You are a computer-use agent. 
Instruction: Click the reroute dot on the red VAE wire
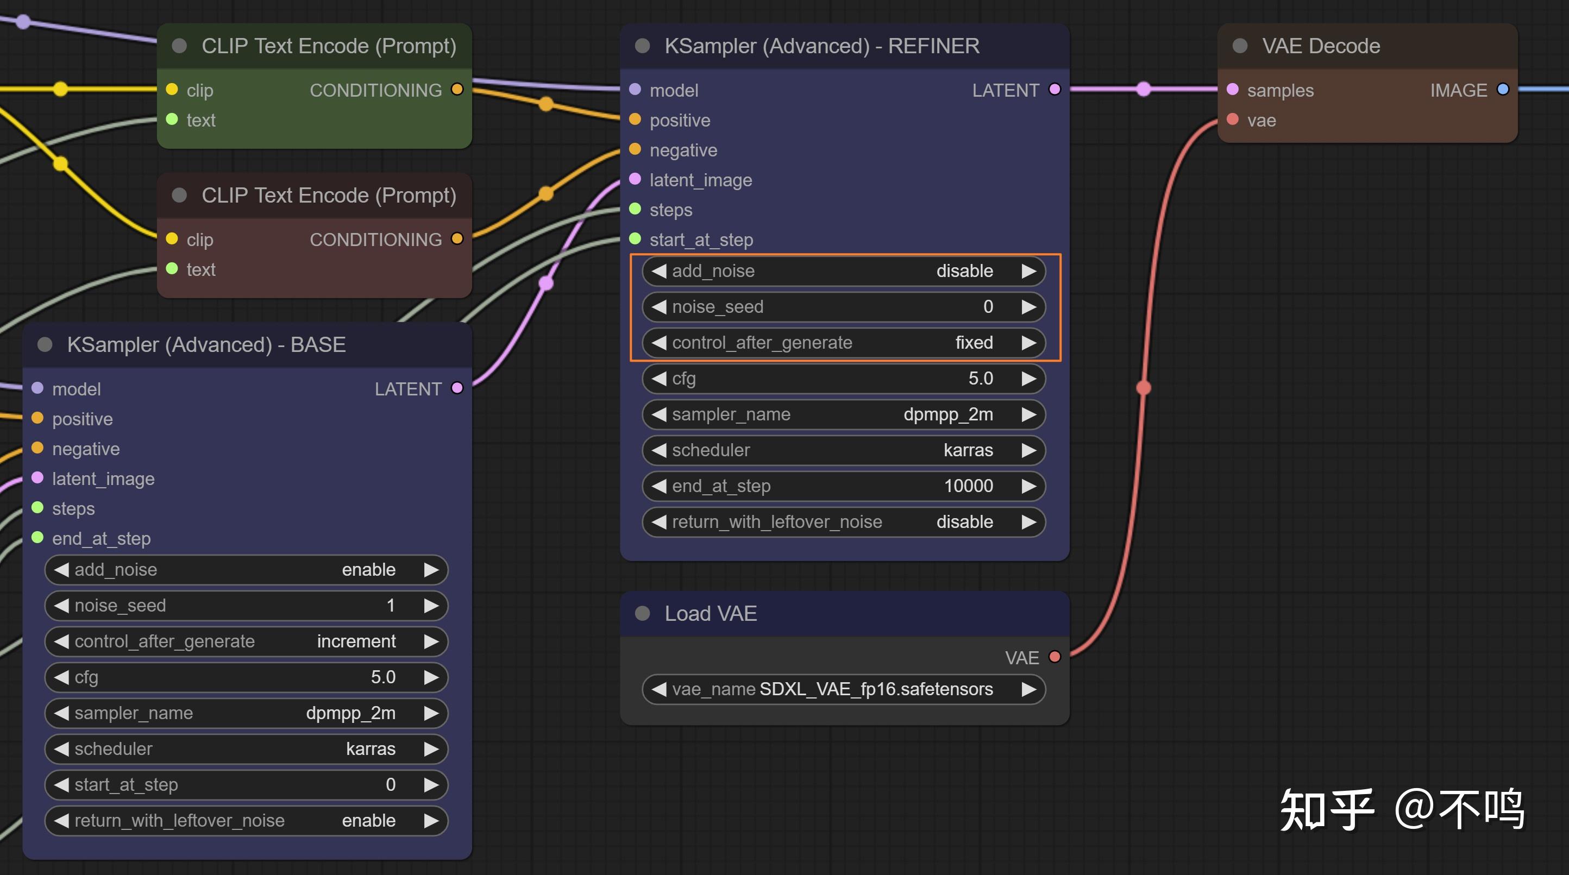pyautogui.click(x=1143, y=387)
